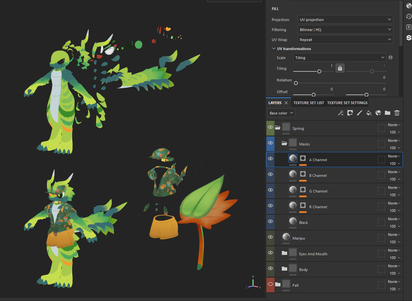Switch to the Texture Set List tab

(x=309, y=103)
